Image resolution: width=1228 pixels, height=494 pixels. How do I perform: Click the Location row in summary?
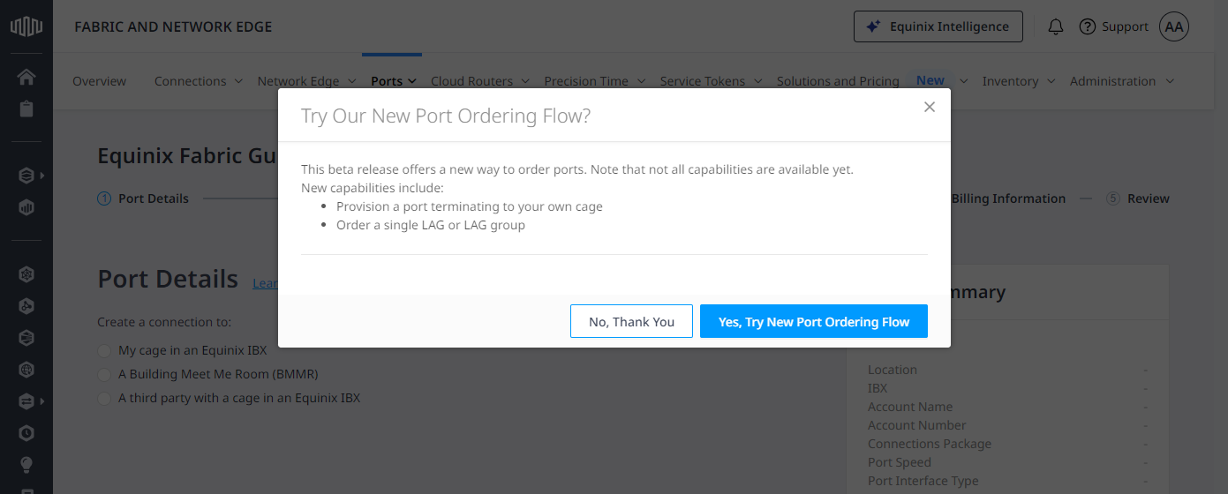point(1007,370)
